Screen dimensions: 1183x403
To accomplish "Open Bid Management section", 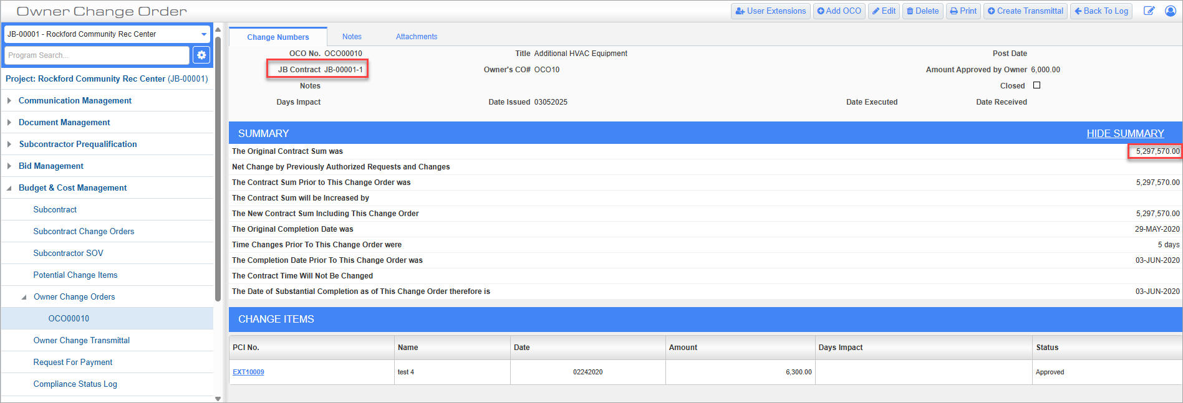I will (51, 166).
